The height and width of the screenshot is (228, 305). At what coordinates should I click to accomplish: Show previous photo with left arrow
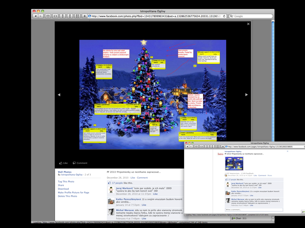59,95
